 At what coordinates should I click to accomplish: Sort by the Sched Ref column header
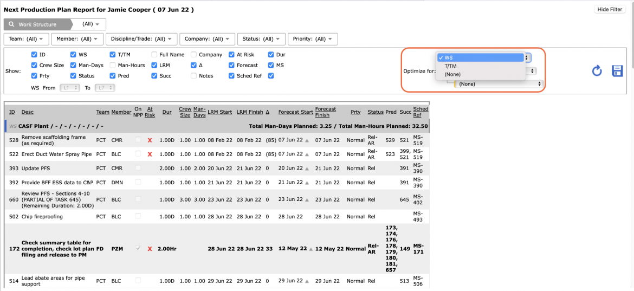tap(420, 112)
